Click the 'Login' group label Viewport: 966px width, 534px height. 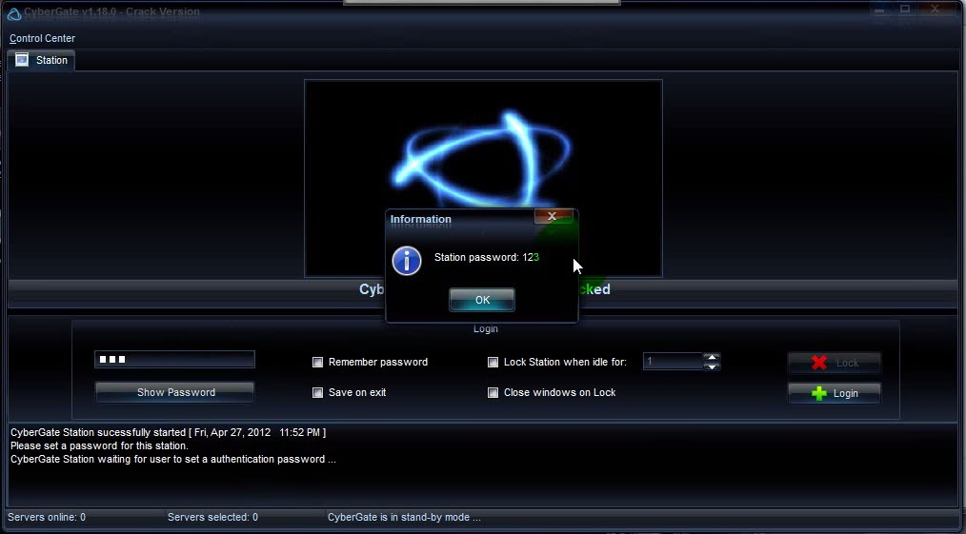coord(486,329)
